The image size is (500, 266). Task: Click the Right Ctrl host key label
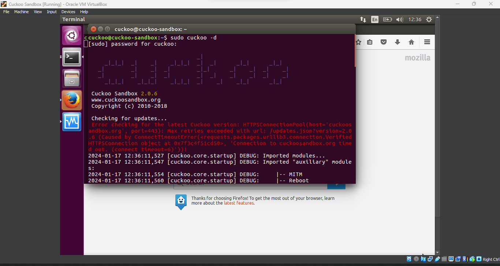[x=491, y=259]
